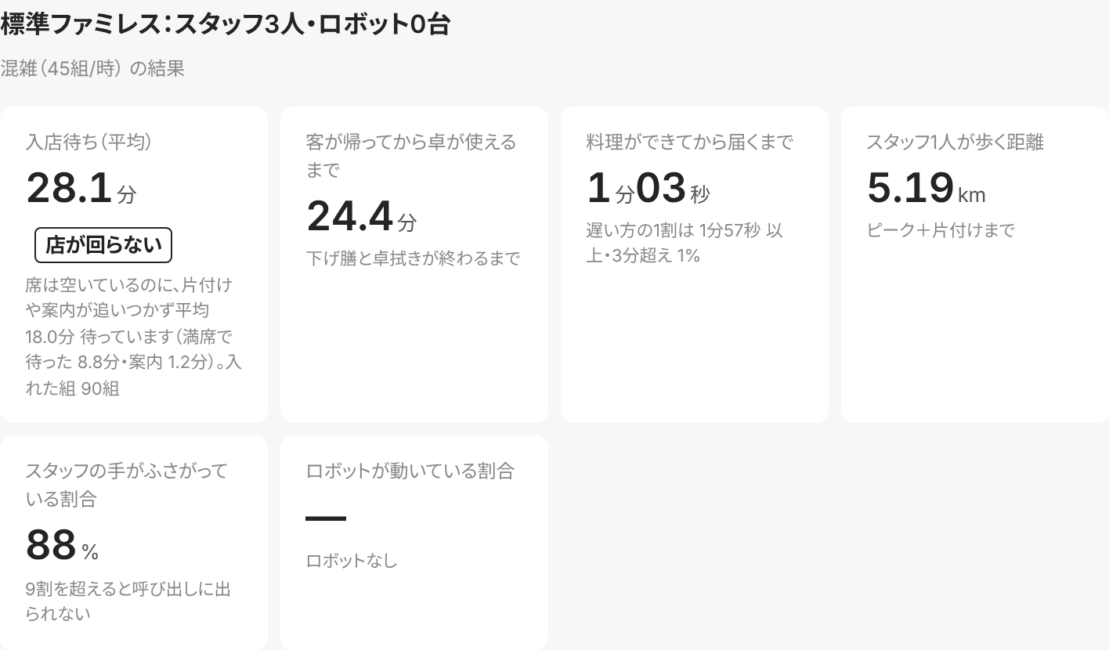
Task: Click the ピーク+片付けまで caption
Action: point(941,230)
